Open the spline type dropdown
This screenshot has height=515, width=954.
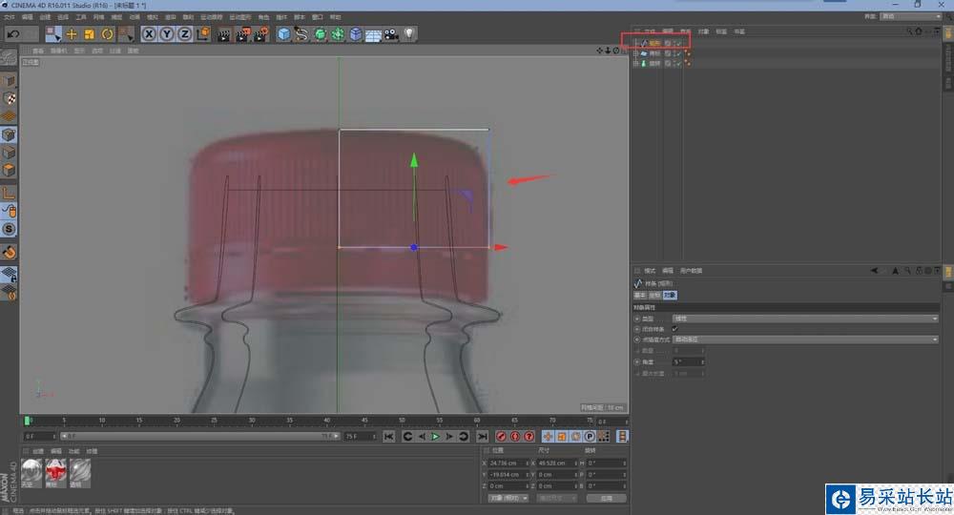click(804, 319)
